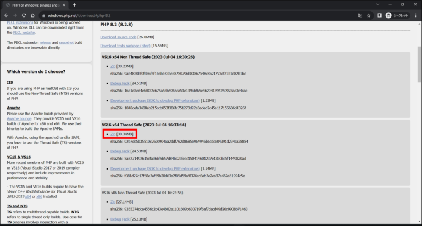422x226 pixels.
Task: Click the address bar URL field
Action: tap(165, 15)
